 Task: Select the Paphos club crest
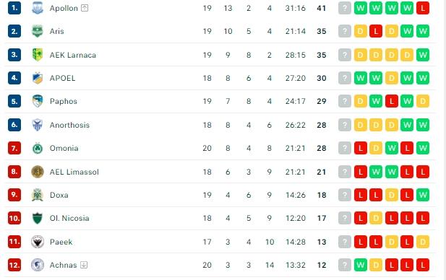point(38,101)
